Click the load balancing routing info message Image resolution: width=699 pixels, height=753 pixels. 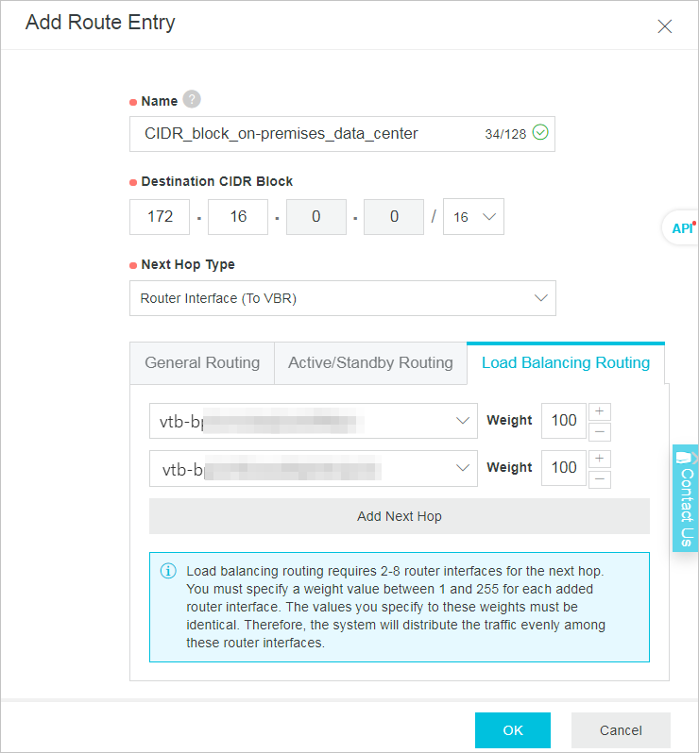pos(400,607)
